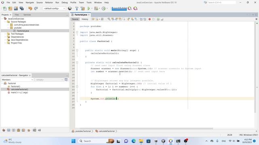Switch to the Files tab
The width and height of the screenshot is (259, 145).
pos(17,14)
